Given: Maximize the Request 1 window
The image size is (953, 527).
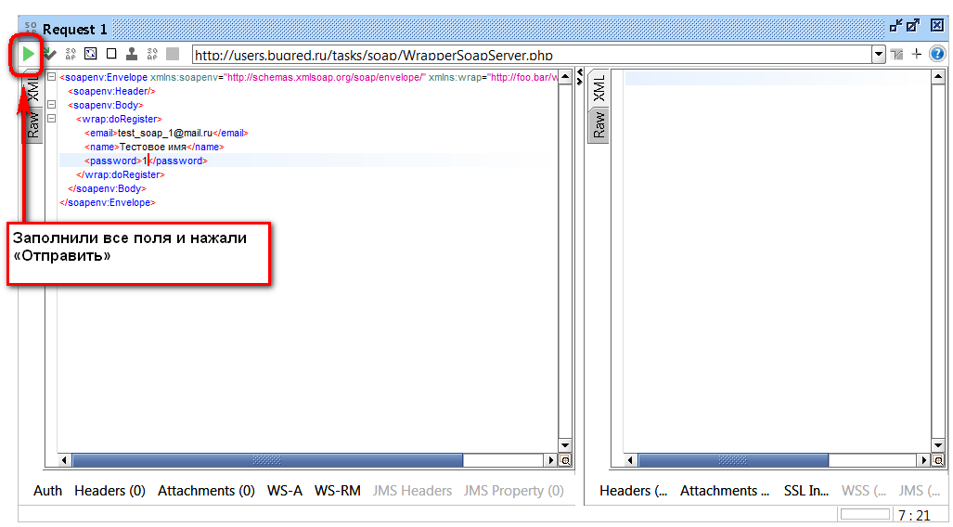Looking at the screenshot, I should pyautogui.click(x=913, y=26).
